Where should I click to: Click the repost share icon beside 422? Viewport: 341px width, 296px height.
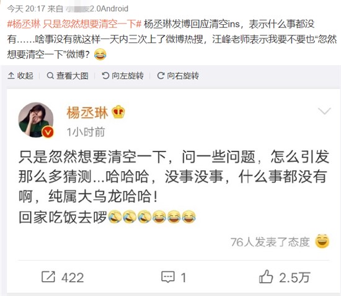(x=48, y=277)
